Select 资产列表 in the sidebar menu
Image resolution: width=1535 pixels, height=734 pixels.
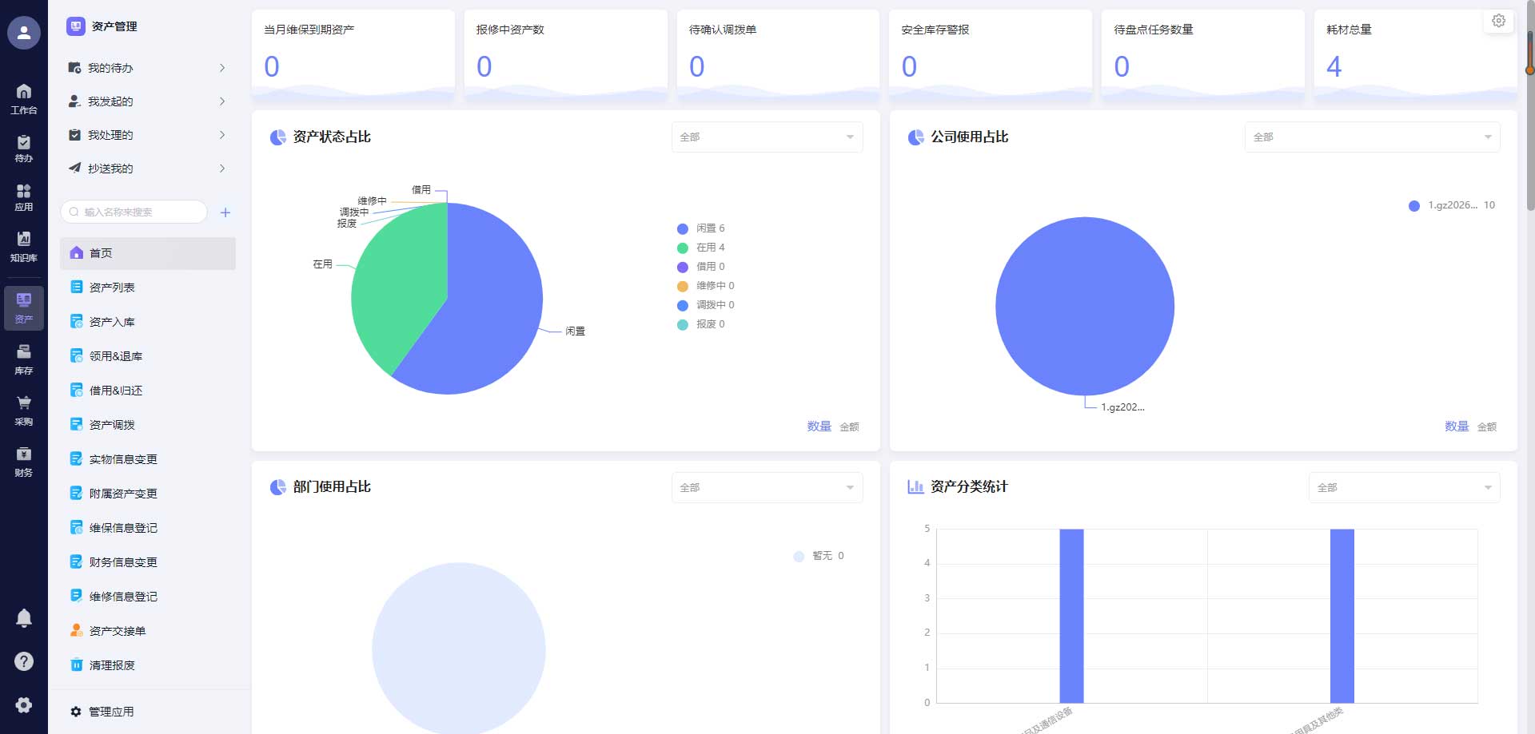tap(112, 288)
